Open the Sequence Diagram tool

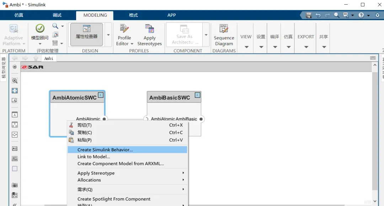coord(224,35)
